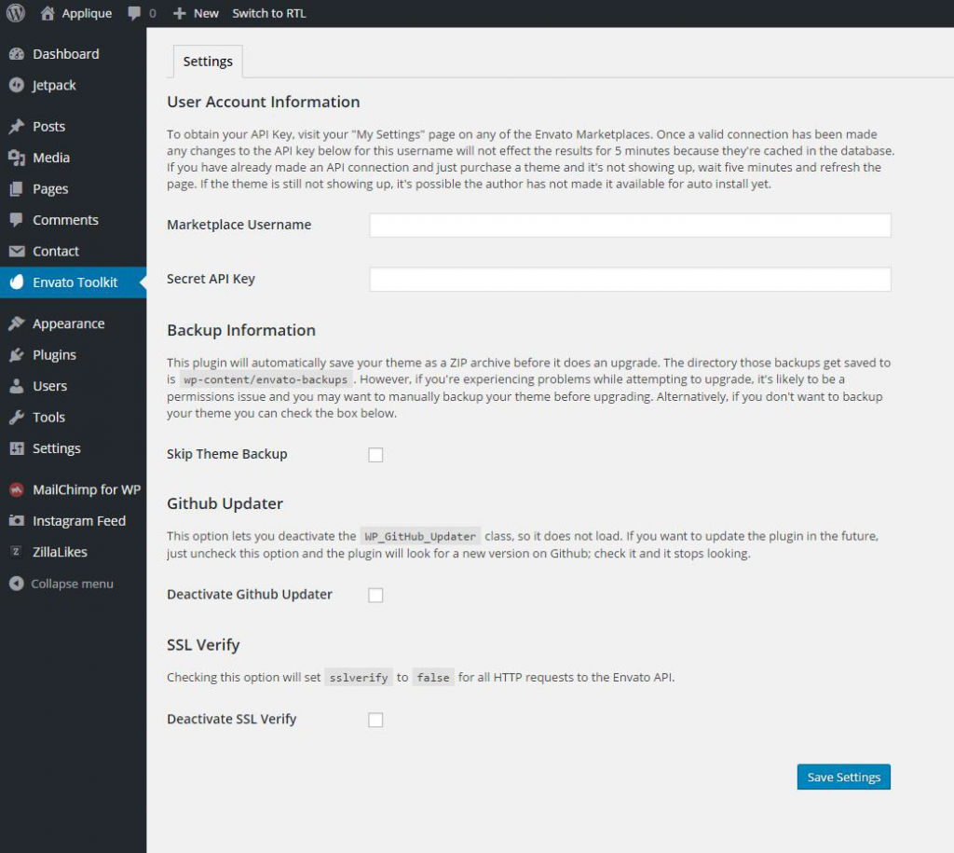
Task: Click the Switch to RTL link
Action: point(268,13)
